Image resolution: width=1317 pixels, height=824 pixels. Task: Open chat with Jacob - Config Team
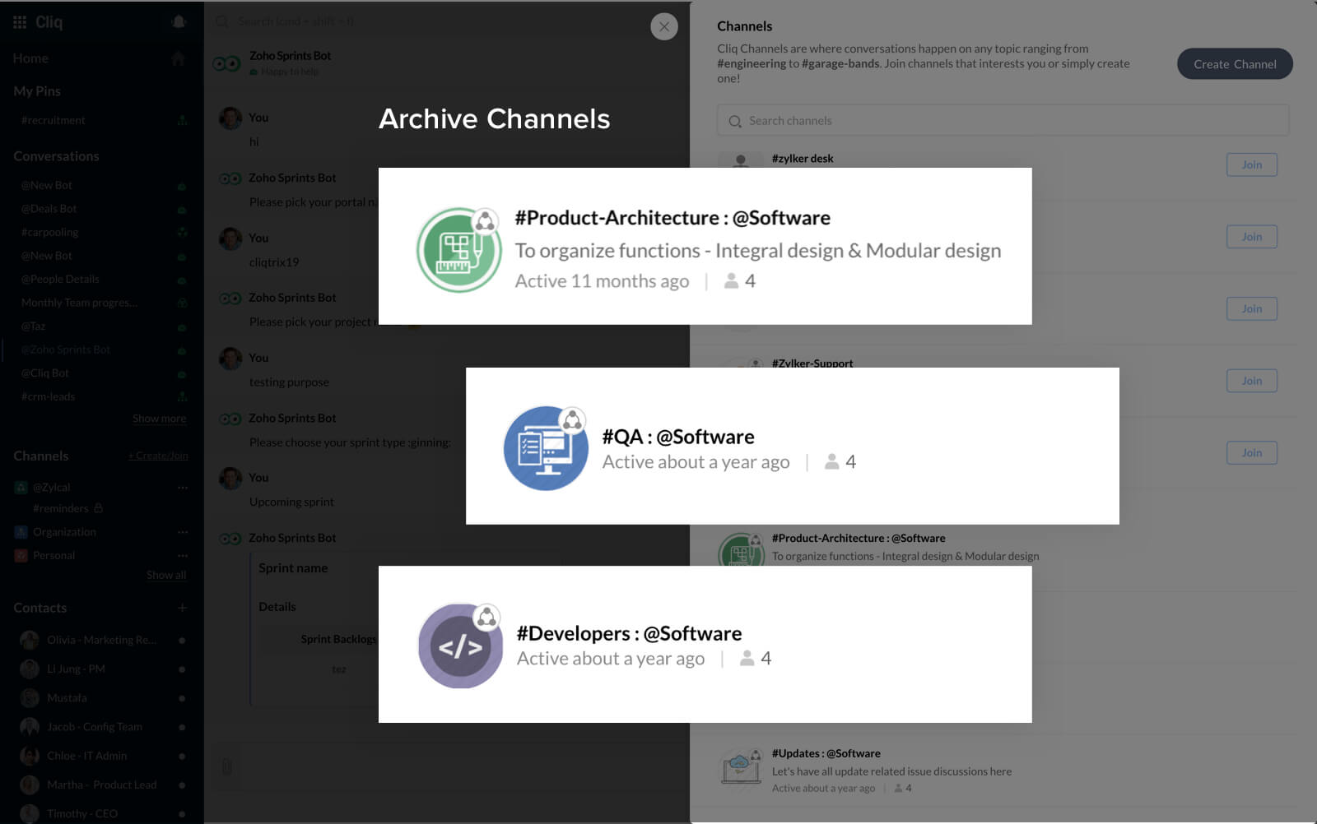click(x=95, y=727)
